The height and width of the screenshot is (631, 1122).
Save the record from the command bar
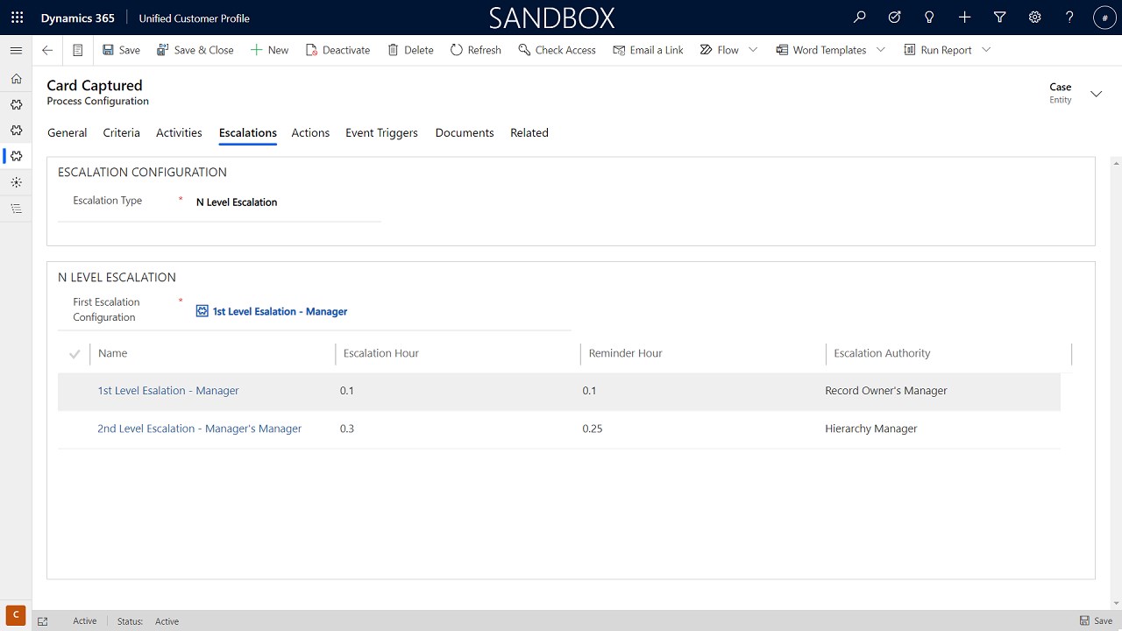(121, 50)
